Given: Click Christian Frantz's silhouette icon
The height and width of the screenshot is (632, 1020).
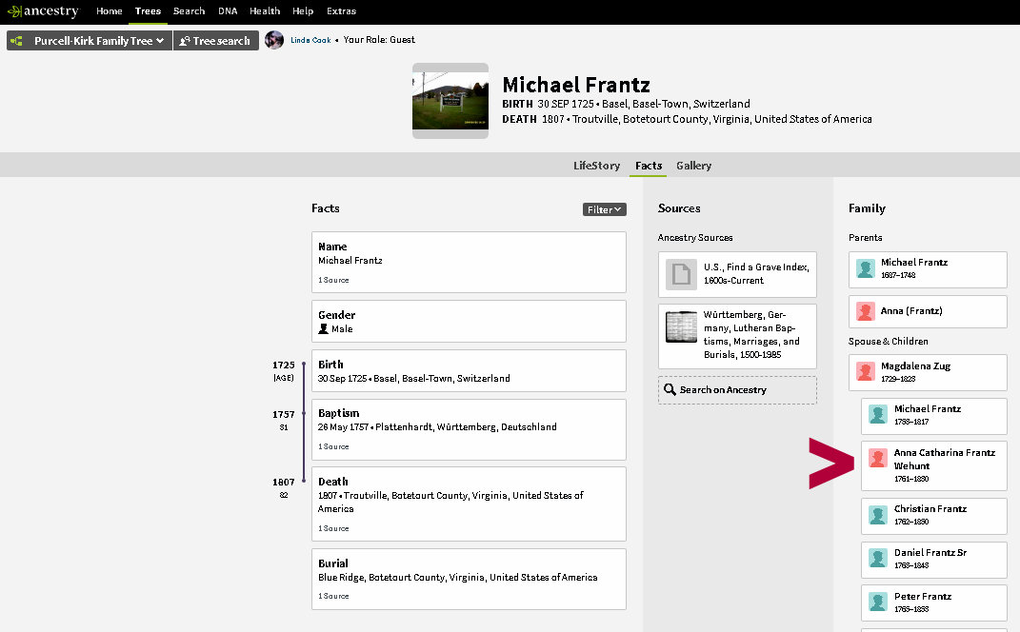Looking at the screenshot, I should (x=878, y=515).
